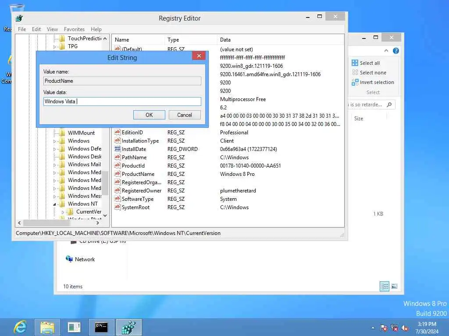Select the EditionID string value icon
449x336 pixels.
click(118, 132)
